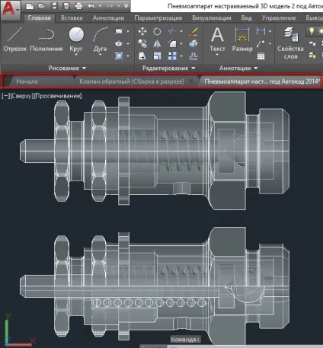Click the Erase tool icon
Screen dimensions: 323x348
coord(193,31)
